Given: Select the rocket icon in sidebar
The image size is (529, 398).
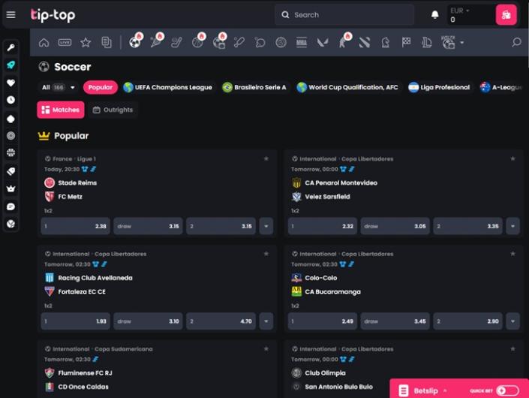Looking at the screenshot, I should 11,65.
